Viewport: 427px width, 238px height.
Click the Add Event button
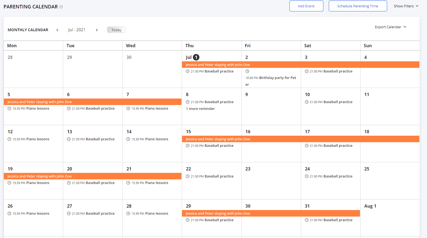pyautogui.click(x=306, y=6)
